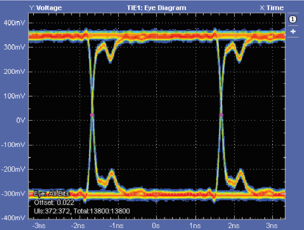The width and height of the screenshot is (304, 230).
Task: Click the Eye: All Bits readout
Action: point(52,194)
